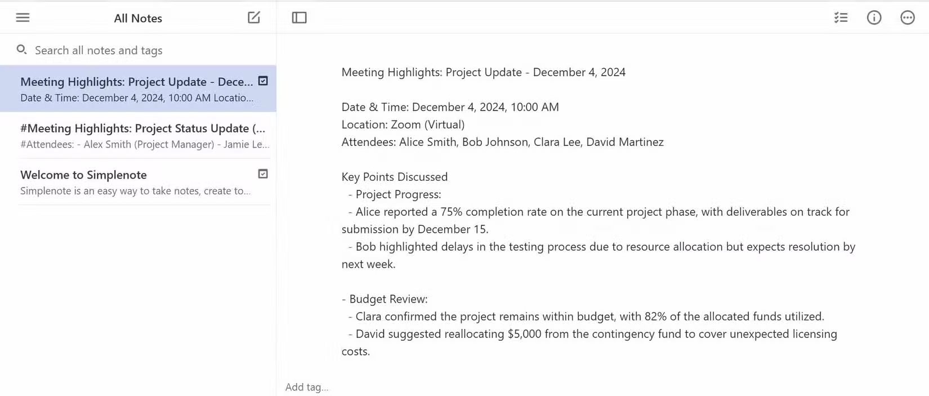Insert a checklist
Screen dimensions: 929x396
[841, 17]
